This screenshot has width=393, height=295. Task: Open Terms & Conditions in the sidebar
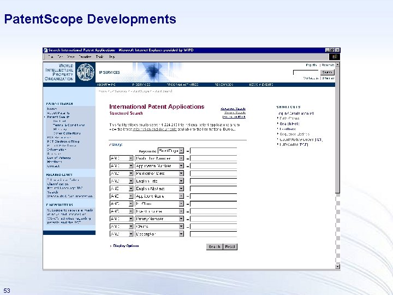pos(69,125)
